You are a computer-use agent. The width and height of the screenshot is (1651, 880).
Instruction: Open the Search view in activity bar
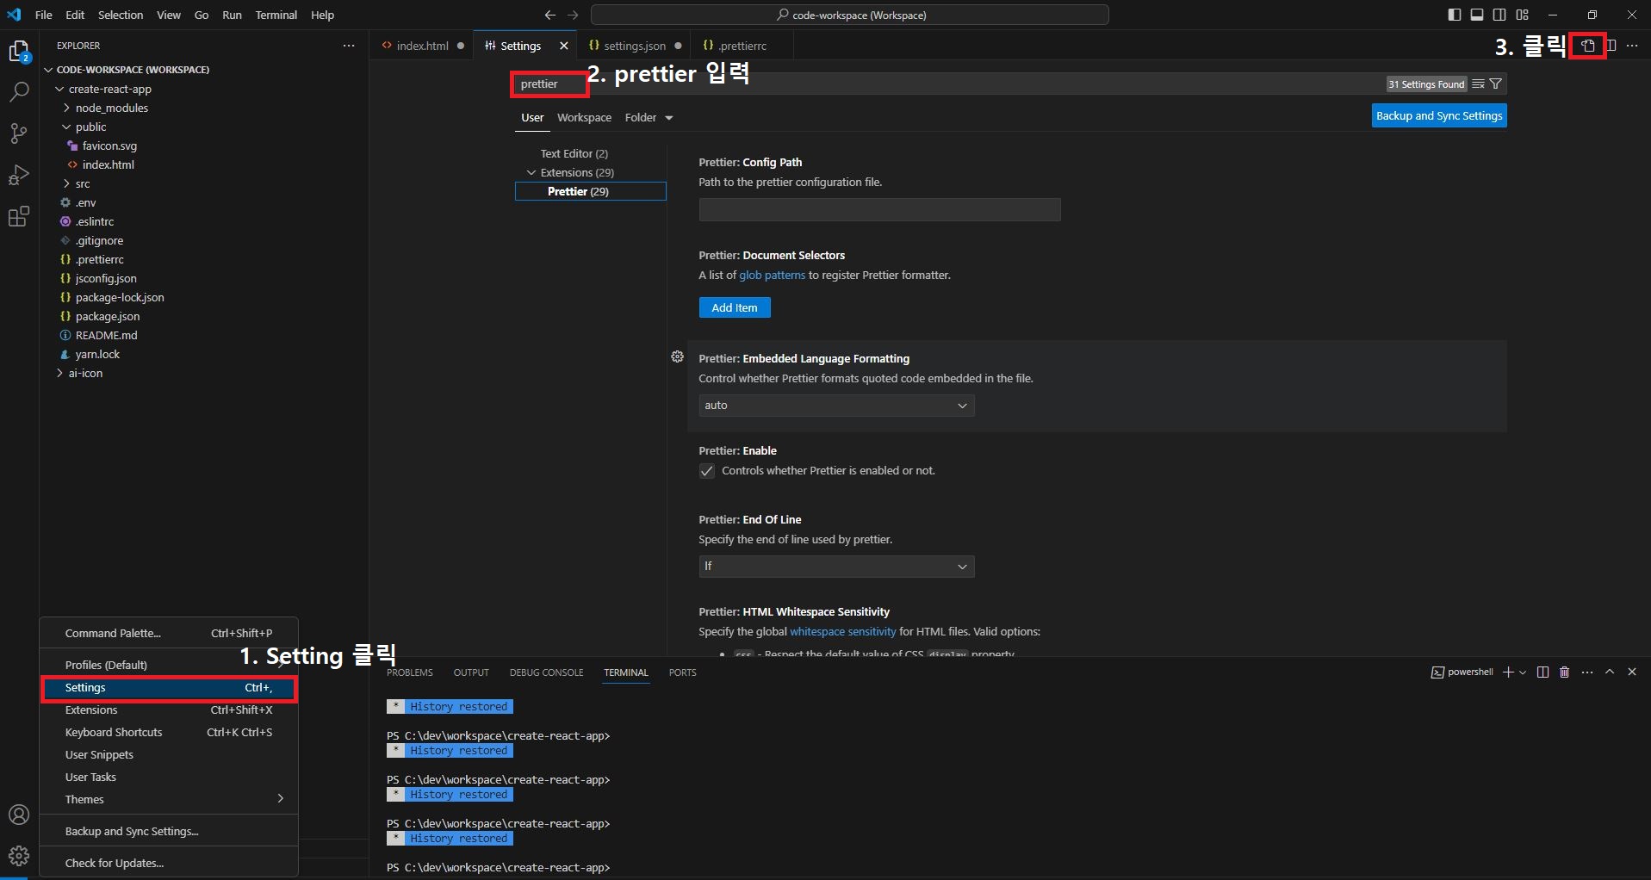coord(19,92)
